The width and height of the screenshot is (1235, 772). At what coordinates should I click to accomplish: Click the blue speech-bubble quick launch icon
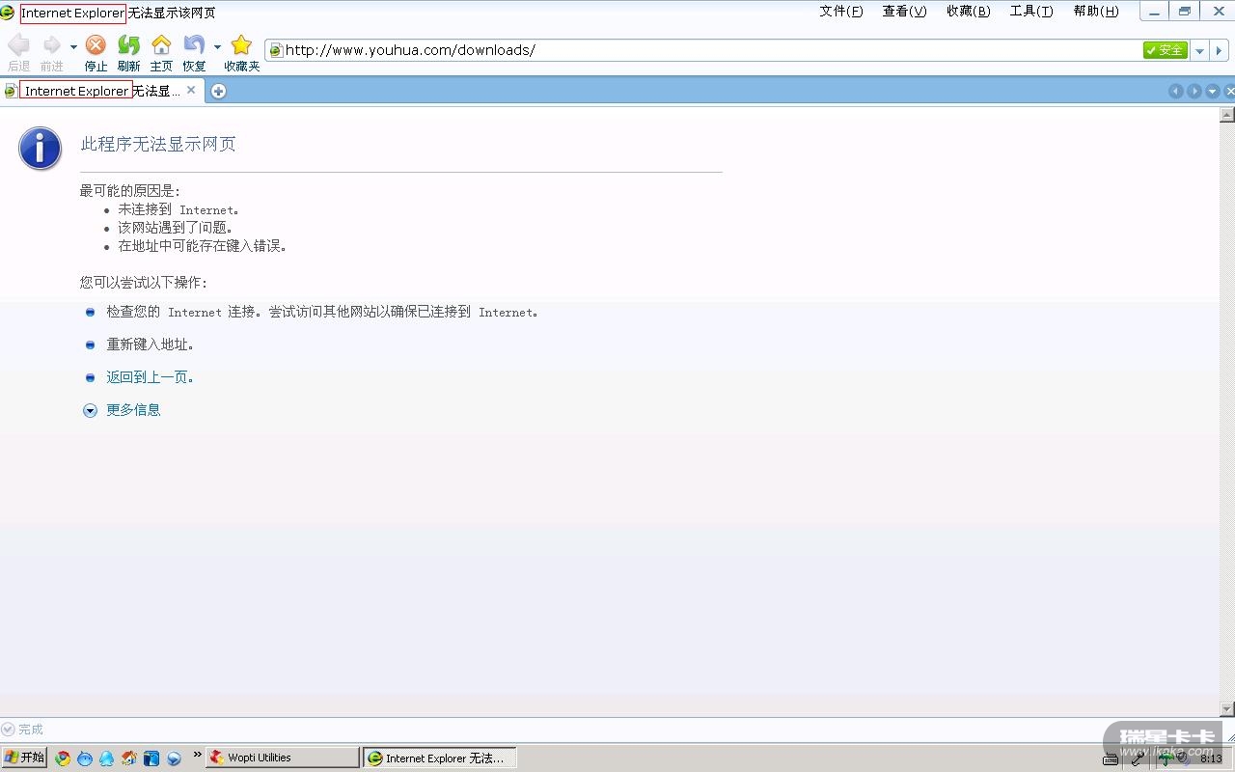(x=174, y=758)
